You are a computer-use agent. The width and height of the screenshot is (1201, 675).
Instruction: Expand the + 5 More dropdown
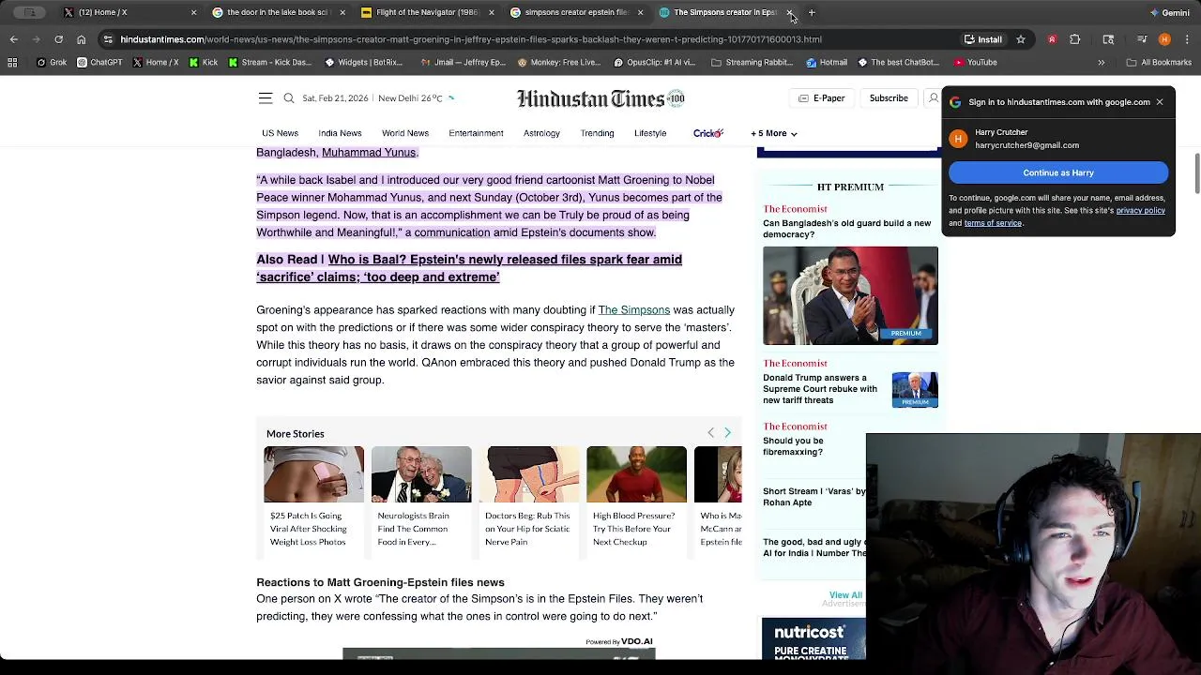pos(774,133)
